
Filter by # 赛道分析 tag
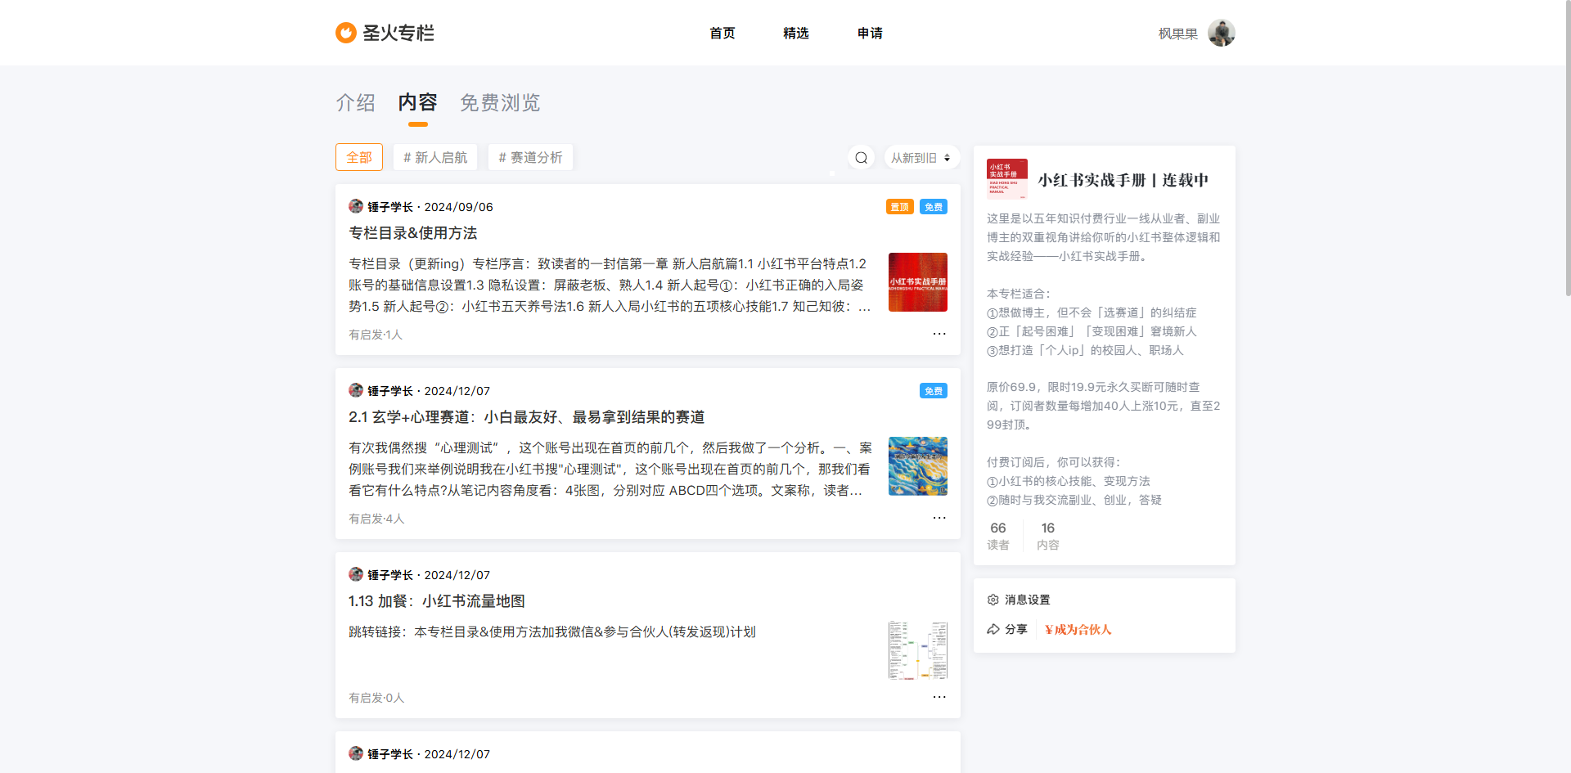point(530,158)
